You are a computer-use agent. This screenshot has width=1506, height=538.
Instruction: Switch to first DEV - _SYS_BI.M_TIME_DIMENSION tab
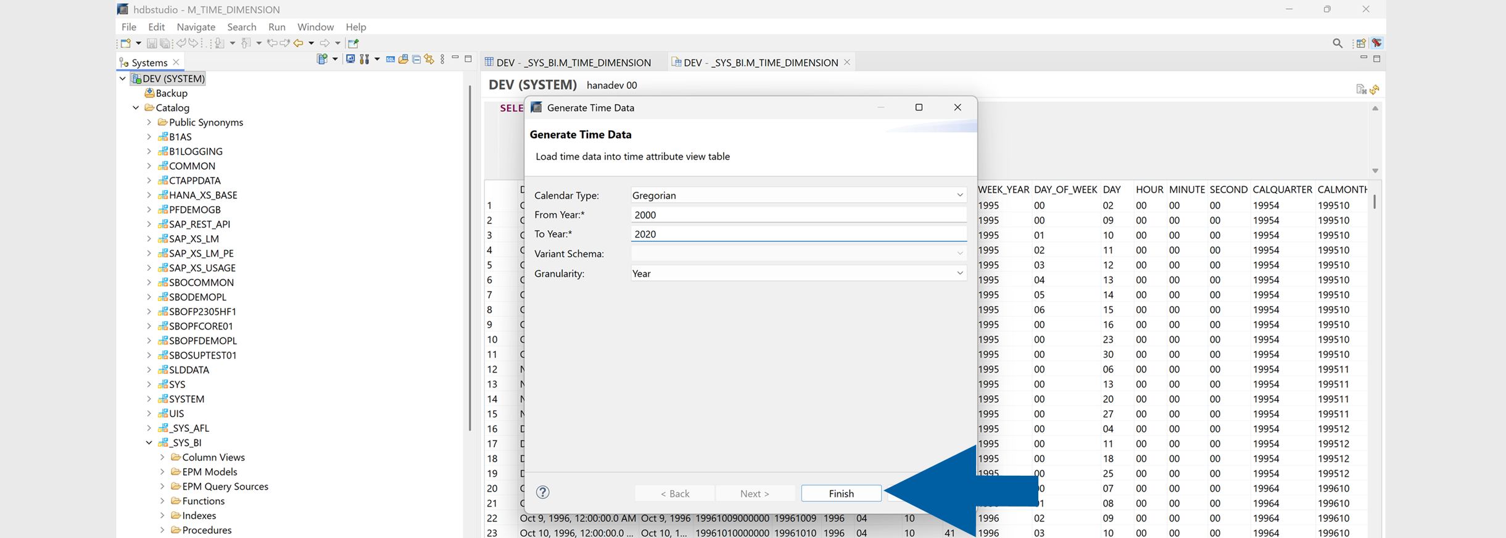tap(568, 62)
